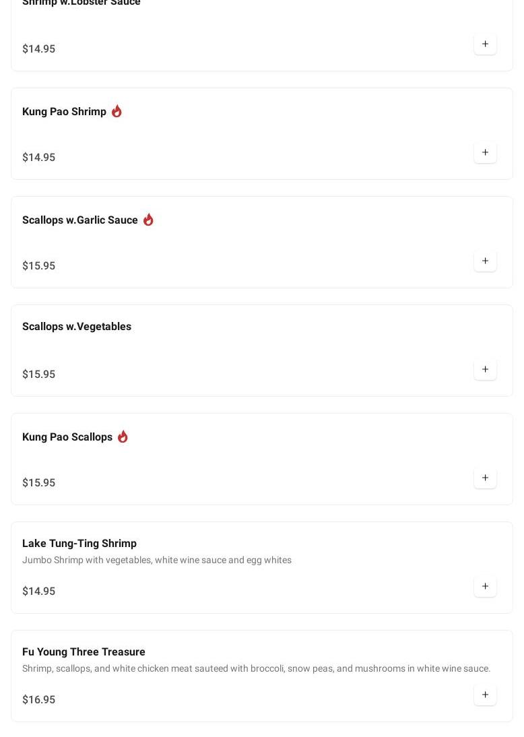The height and width of the screenshot is (737, 524).
Task: Select the Scallops w.Vegetables item name
Action: (77, 327)
